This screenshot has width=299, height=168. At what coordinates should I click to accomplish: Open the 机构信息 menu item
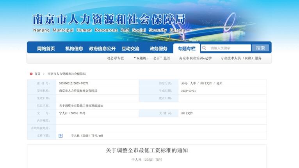[x=74, y=49]
